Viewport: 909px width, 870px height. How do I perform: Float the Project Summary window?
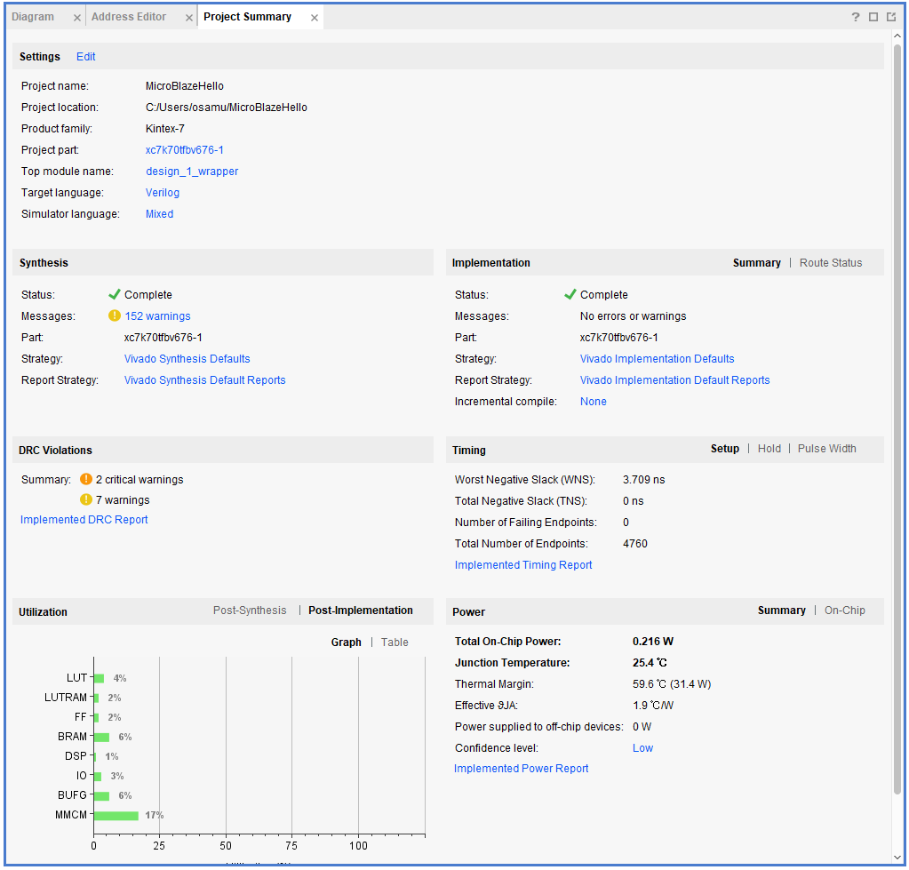[x=890, y=17]
